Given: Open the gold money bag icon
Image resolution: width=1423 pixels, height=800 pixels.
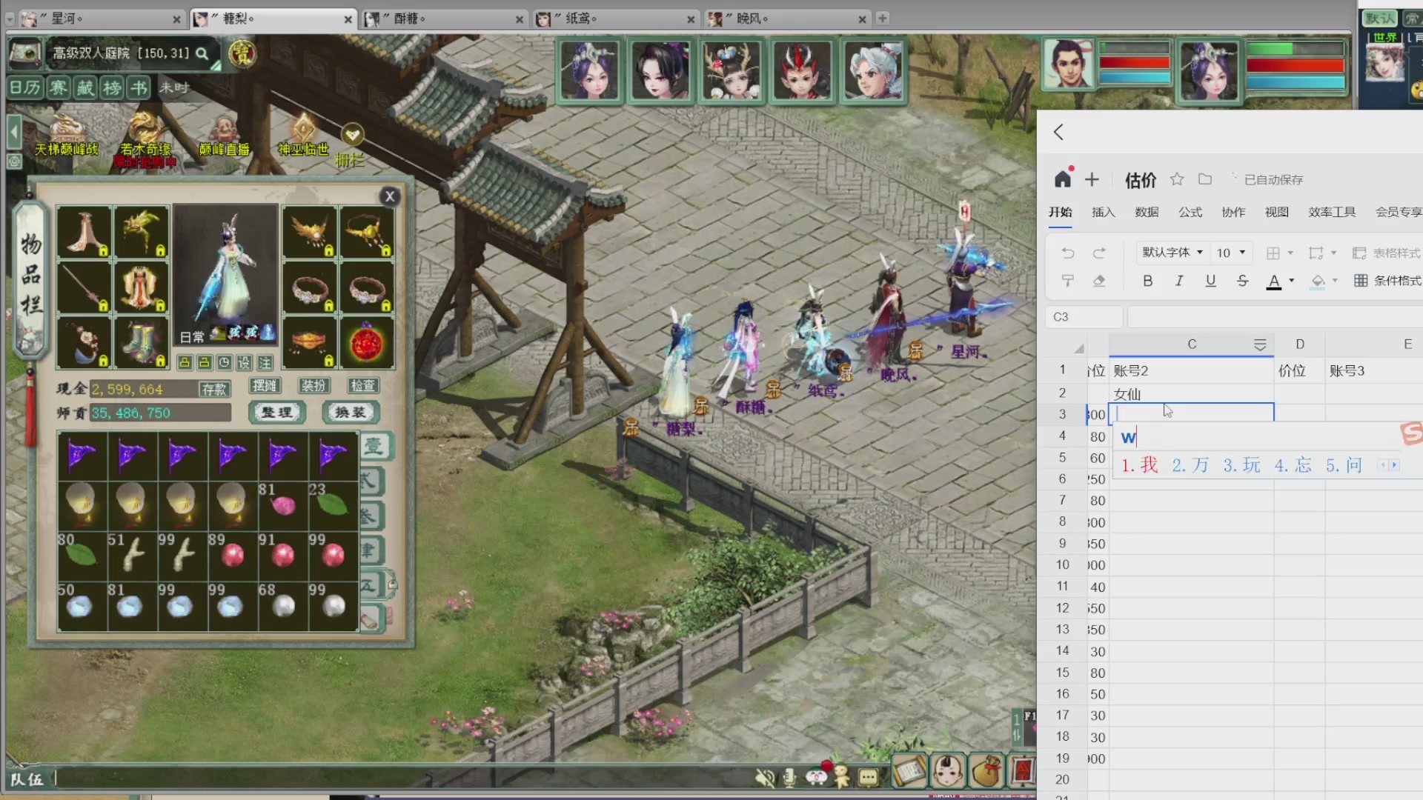Looking at the screenshot, I should coord(986,772).
